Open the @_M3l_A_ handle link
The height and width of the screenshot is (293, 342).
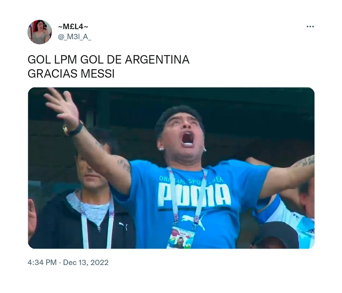[x=74, y=37]
